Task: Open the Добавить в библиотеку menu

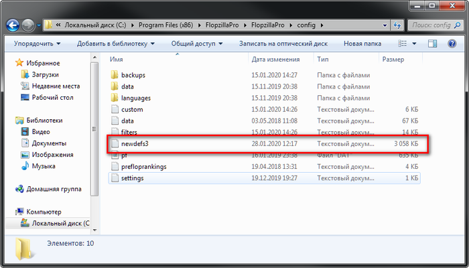Action: coord(116,44)
